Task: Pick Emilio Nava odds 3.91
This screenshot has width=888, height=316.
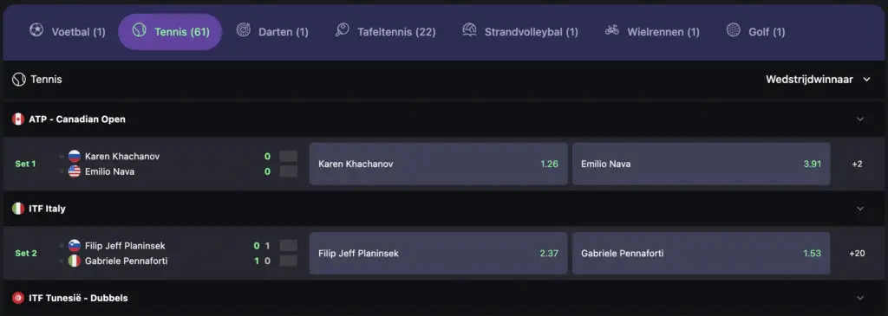Action: tap(701, 164)
